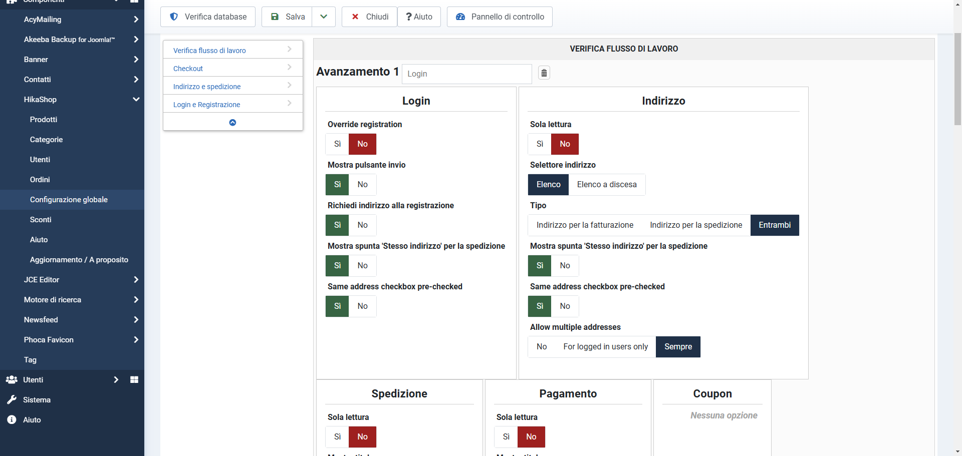Expand the Phoca Favicon submenu
Viewport: 962px width, 456px height.
click(x=136, y=340)
